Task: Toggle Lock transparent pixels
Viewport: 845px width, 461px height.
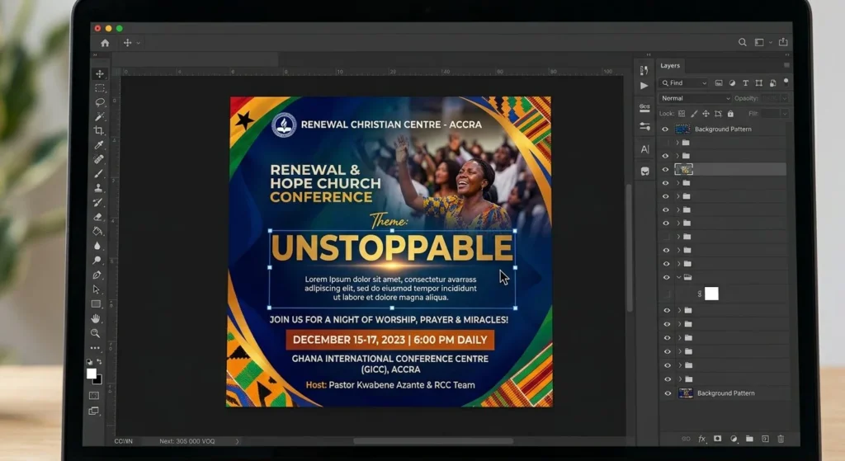Action: point(682,114)
